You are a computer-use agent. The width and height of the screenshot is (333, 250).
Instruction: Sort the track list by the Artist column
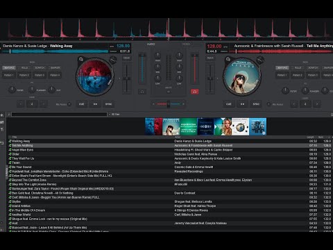(178, 137)
